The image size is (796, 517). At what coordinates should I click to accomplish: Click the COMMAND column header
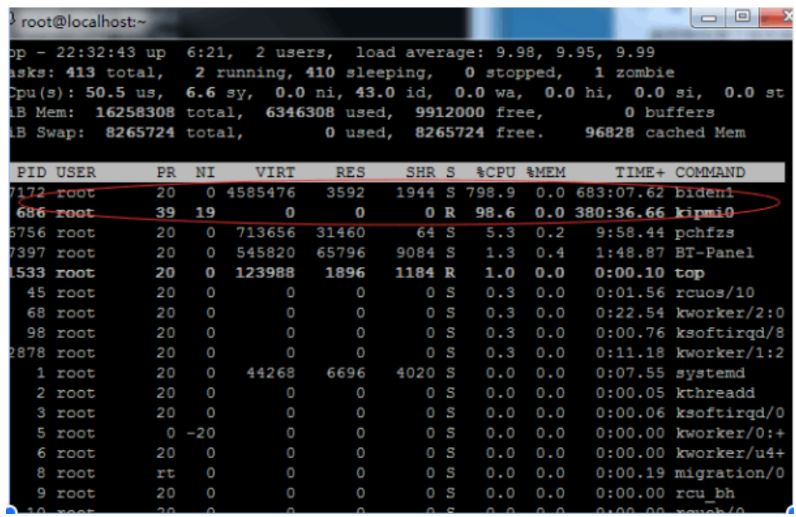click(x=710, y=173)
